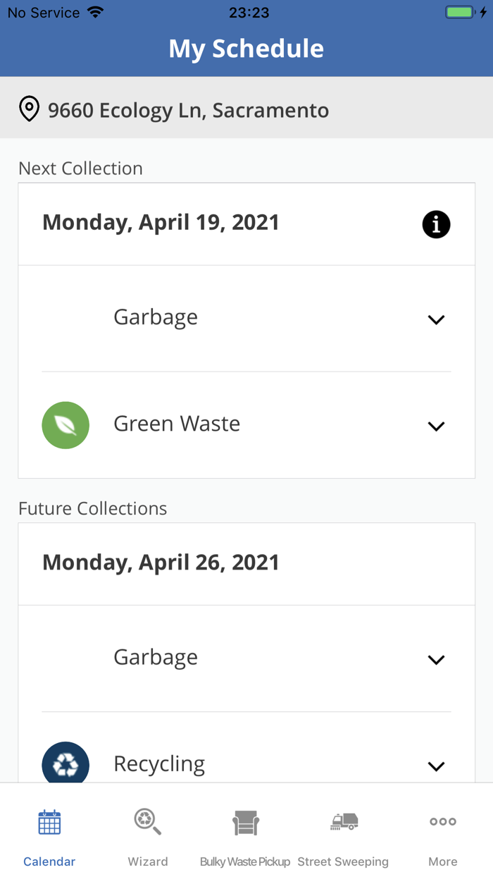This screenshot has height=877, width=493.
Task: Tap the location pin icon
Action: (29, 109)
